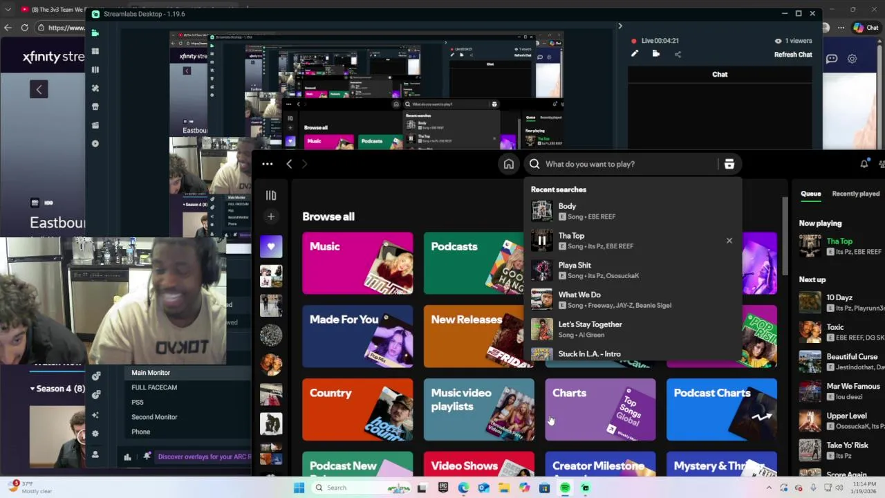885x498 pixels.
Task: Open Streamlabs App Store icon
Action: 95,107
